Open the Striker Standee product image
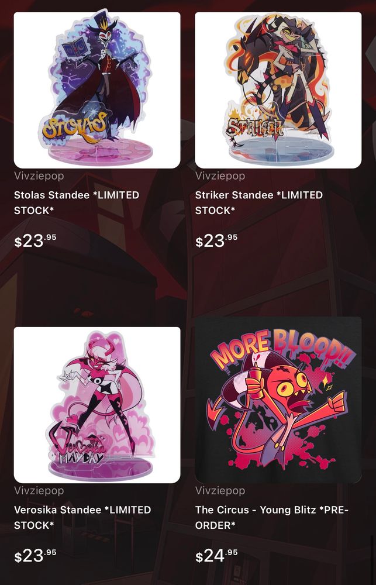Viewport: 376px width, 585px height. pyautogui.click(x=278, y=90)
